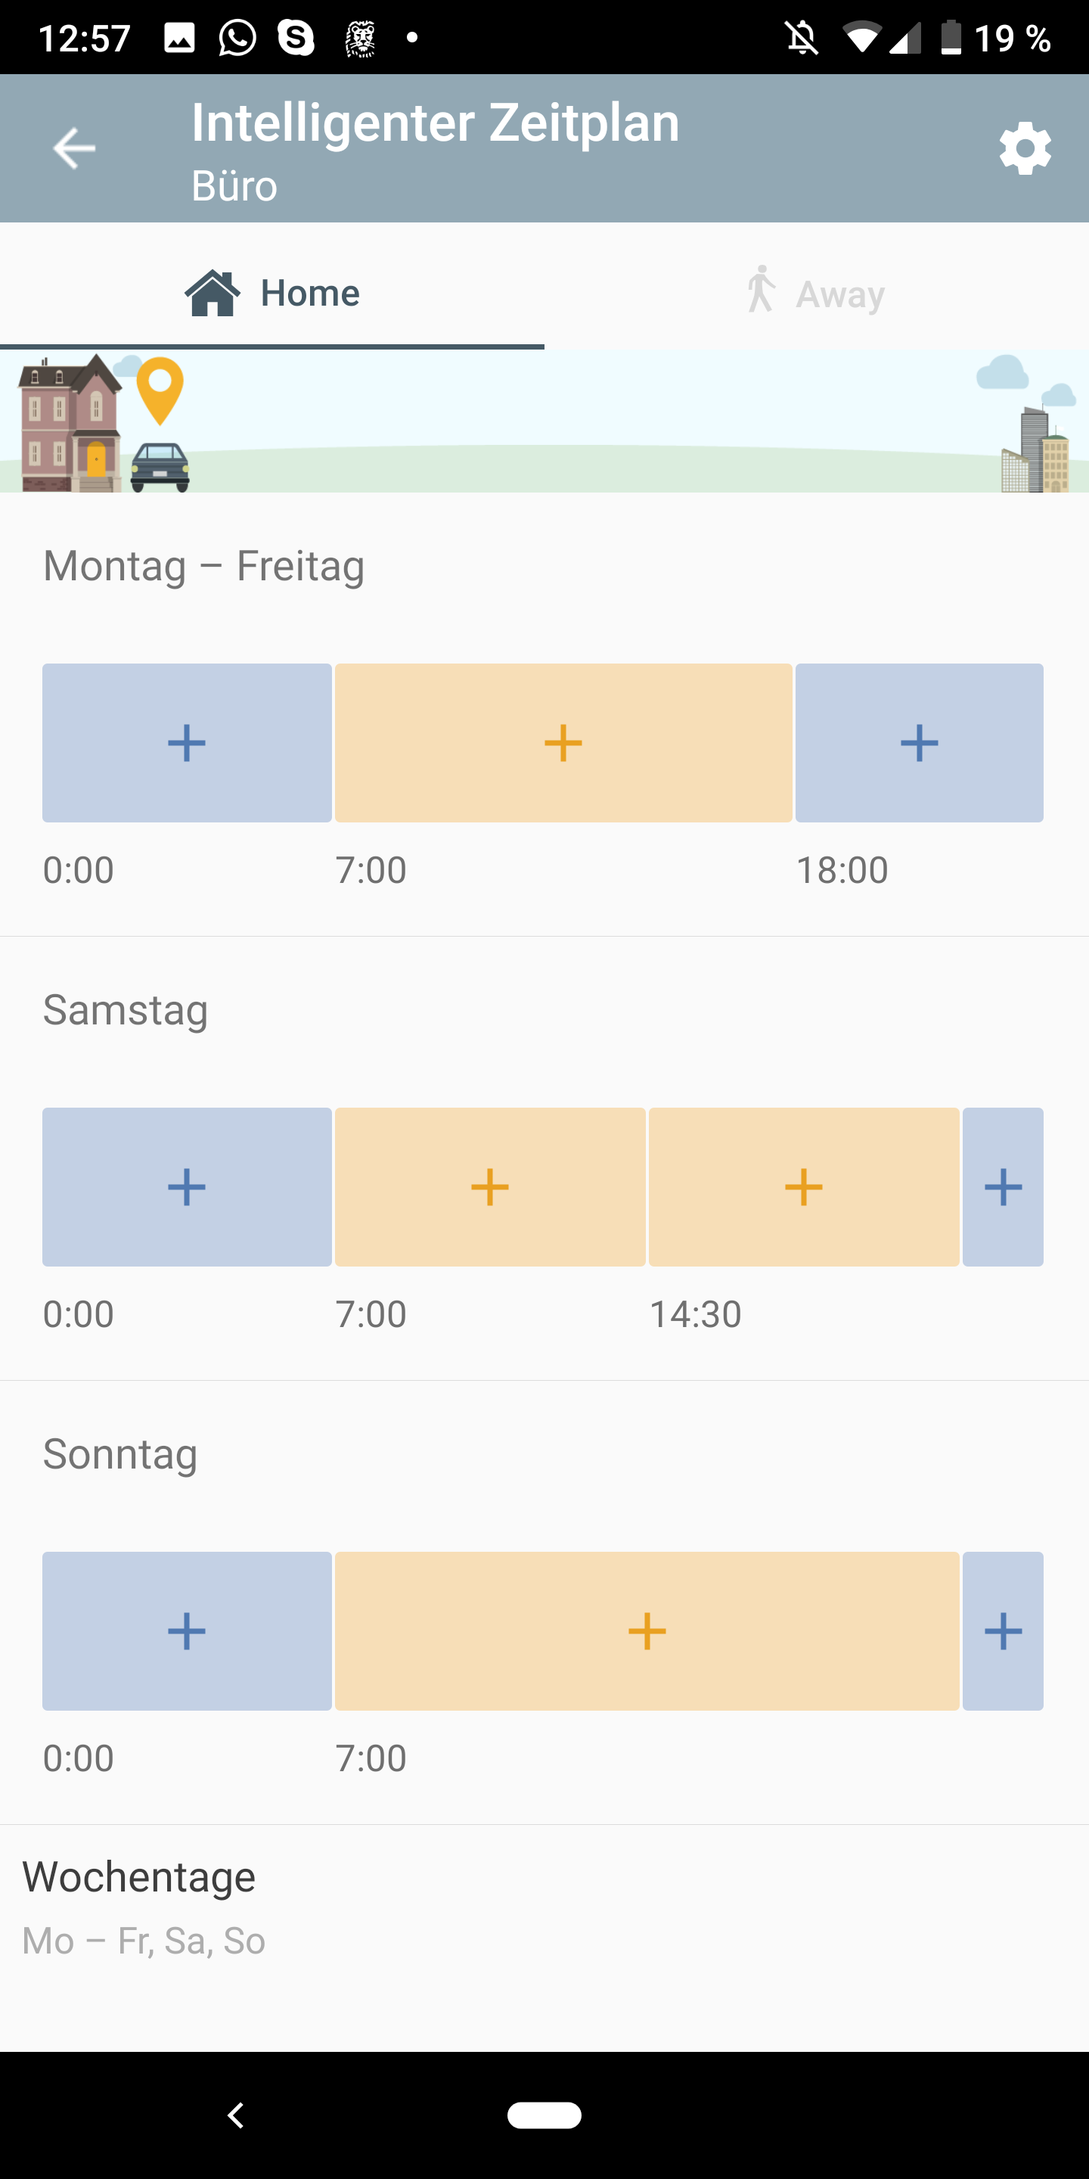This screenshot has height=2179, width=1089.
Task: Tap the Android home pill button
Action: (544, 2115)
